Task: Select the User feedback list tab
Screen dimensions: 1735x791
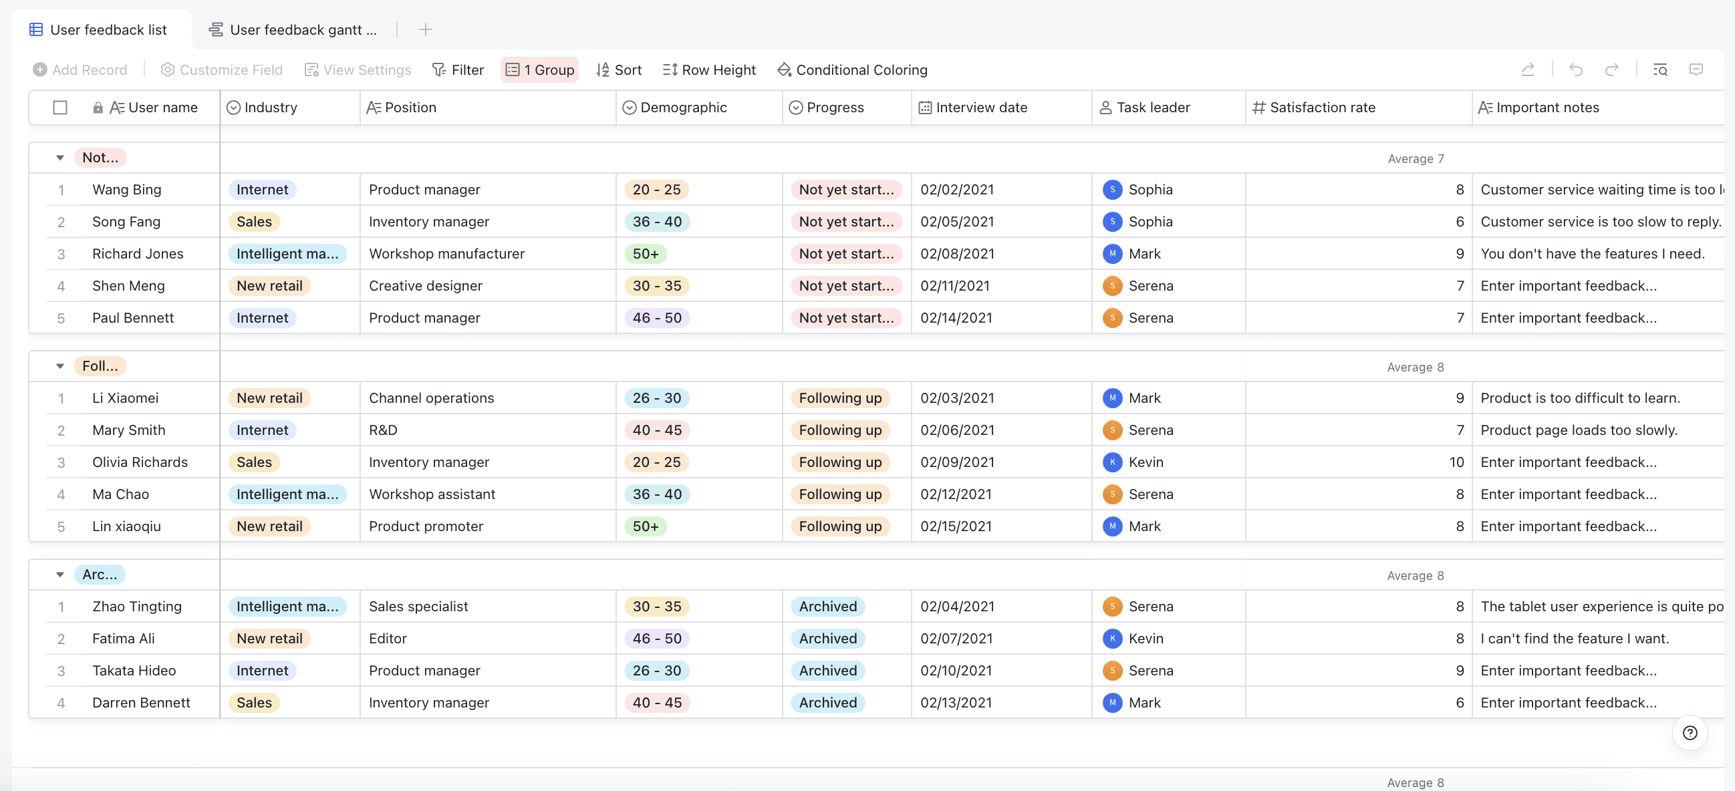Action: coord(99,29)
